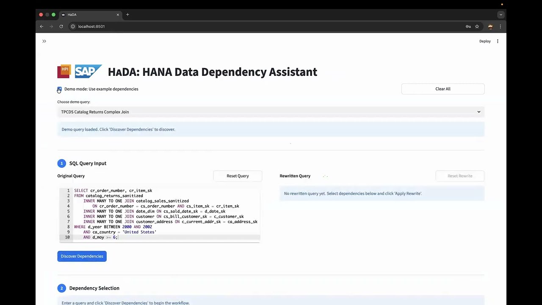The image size is (542, 305).
Task: Open tab search dropdown arrow
Action: (x=501, y=14)
